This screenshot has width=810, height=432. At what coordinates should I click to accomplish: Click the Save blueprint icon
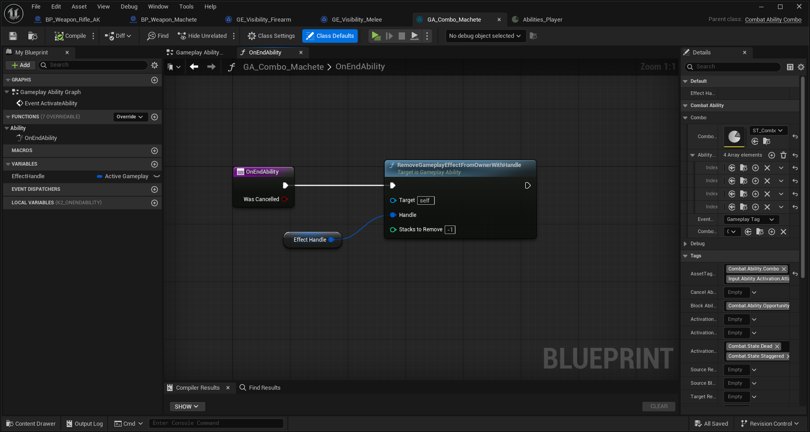click(x=13, y=36)
